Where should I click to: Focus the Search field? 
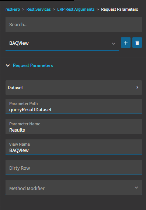click(74, 24)
